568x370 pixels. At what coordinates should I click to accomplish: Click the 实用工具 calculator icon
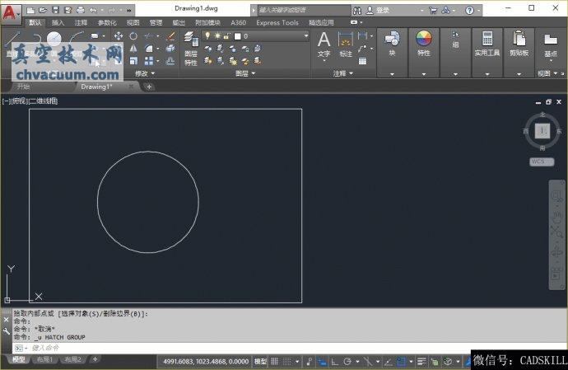click(487, 40)
